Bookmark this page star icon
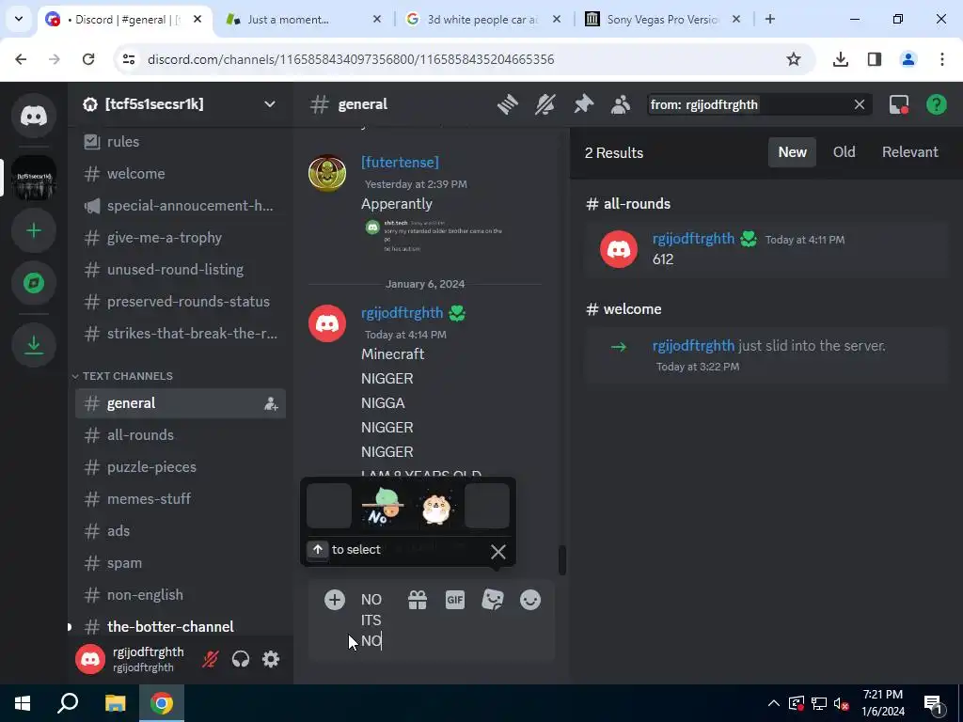This screenshot has height=722, width=963. pos(794,59)
